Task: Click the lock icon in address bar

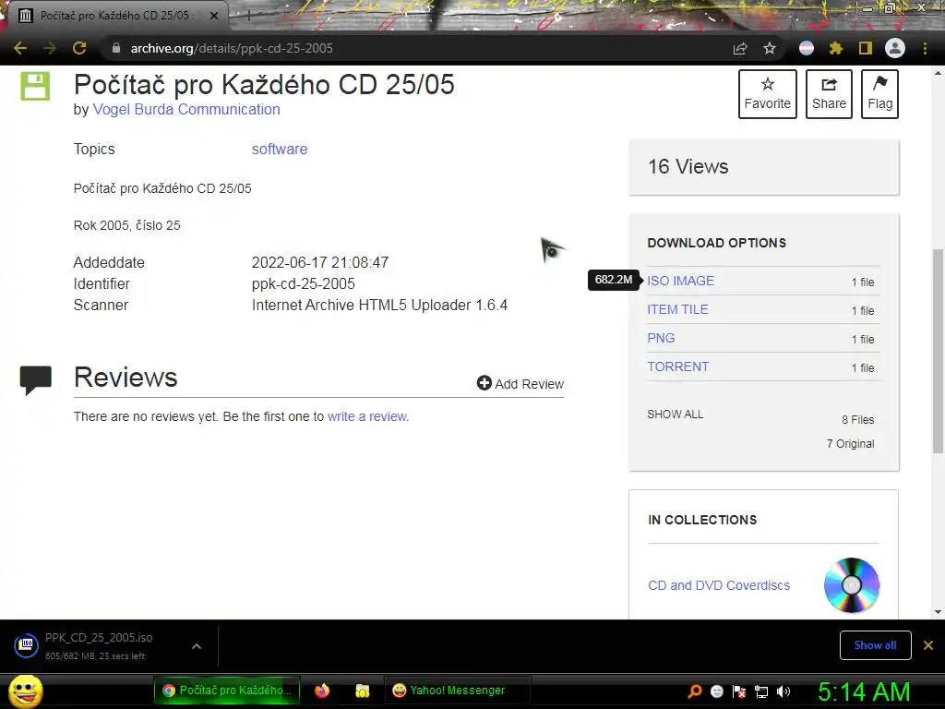Action: (x=116, y=48)
